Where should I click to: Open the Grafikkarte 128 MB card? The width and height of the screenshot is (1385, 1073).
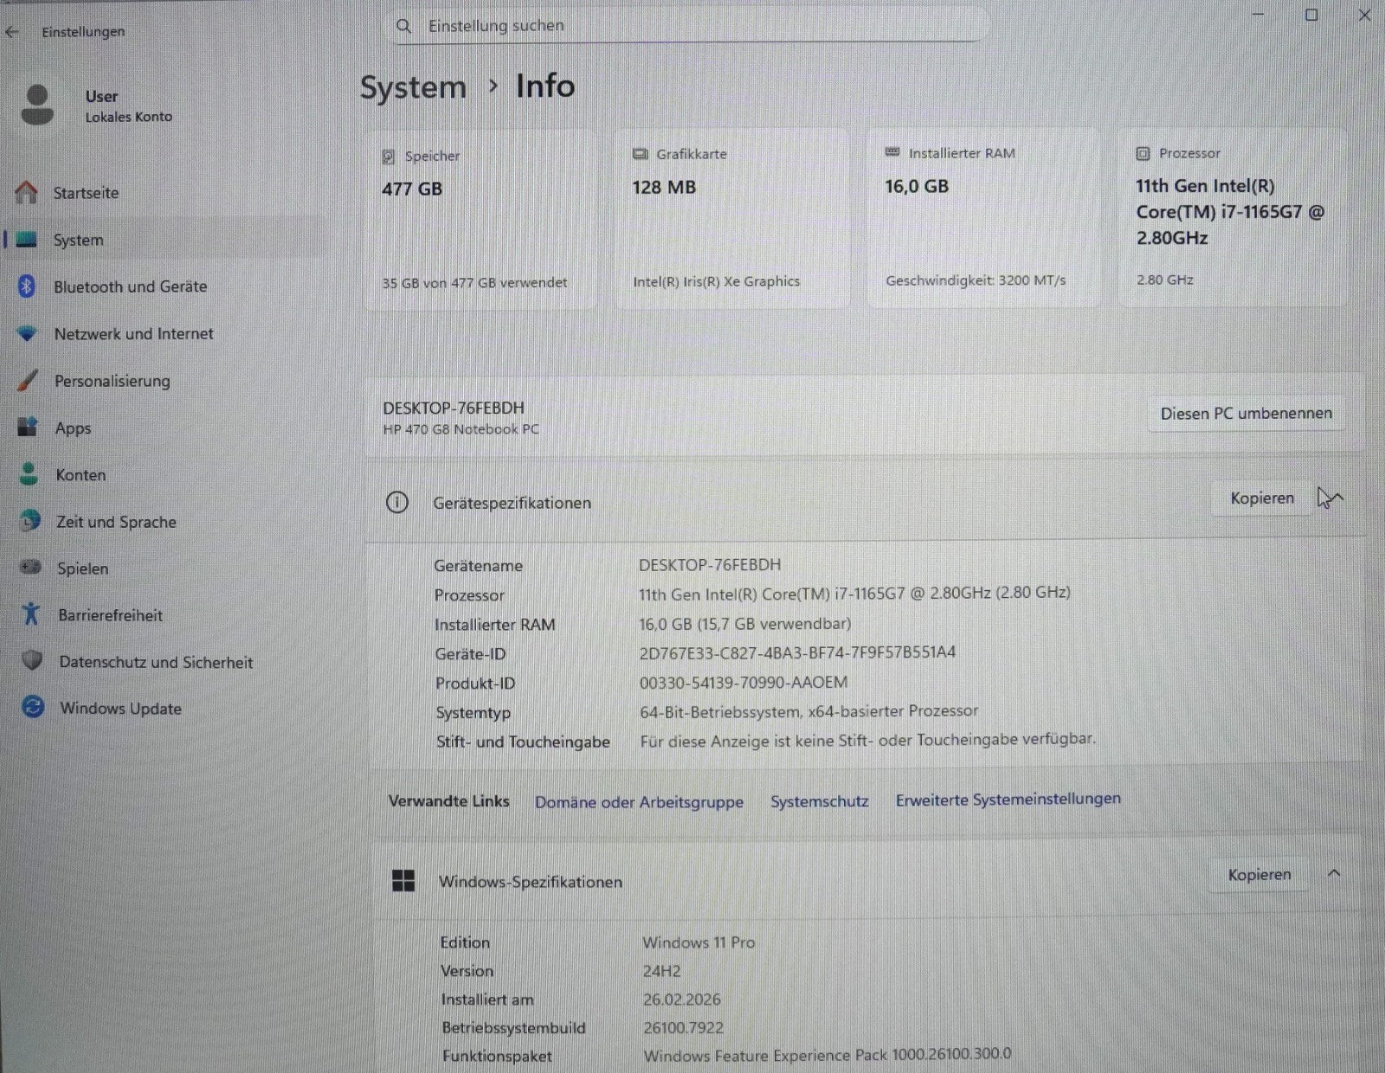click(732, 218)
